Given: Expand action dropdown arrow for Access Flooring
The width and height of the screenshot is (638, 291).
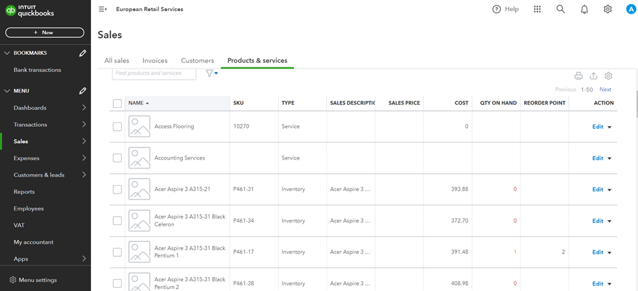Looking at the screenshot, I should tap(610, 127).
